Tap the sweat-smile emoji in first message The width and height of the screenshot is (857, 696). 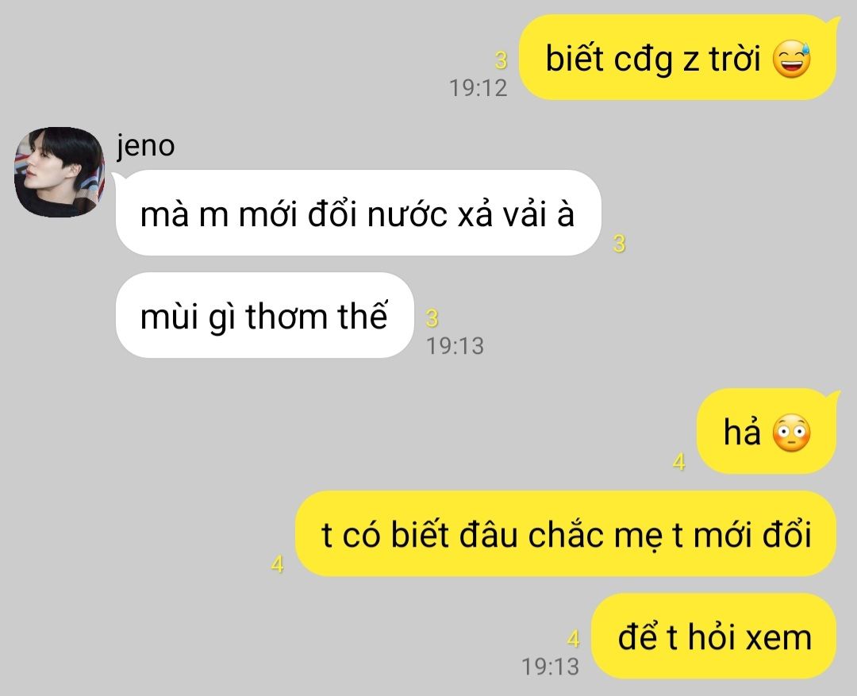791,59
